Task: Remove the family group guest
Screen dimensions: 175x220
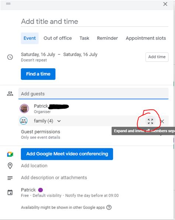Action: point(162,121)
